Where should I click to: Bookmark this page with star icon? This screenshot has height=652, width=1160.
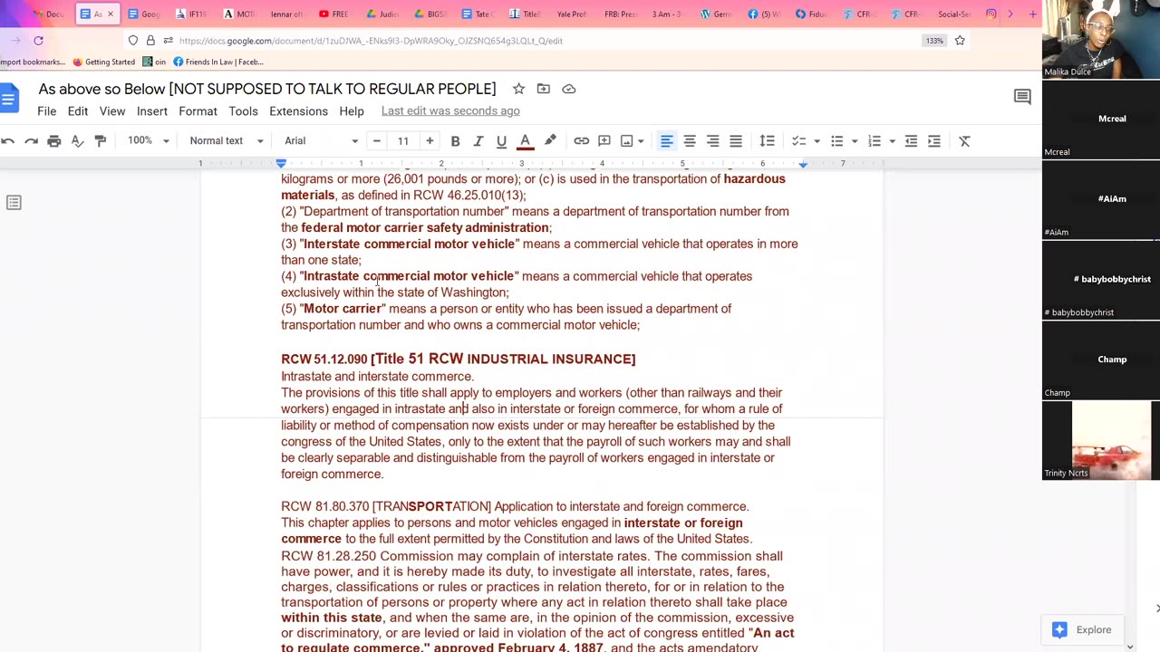coord(960,40)
